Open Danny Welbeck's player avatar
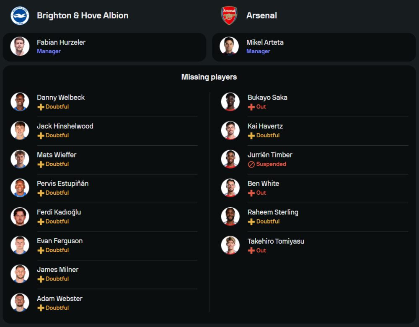419x327 pixels. pyautogui.click(x=20, y=102)
